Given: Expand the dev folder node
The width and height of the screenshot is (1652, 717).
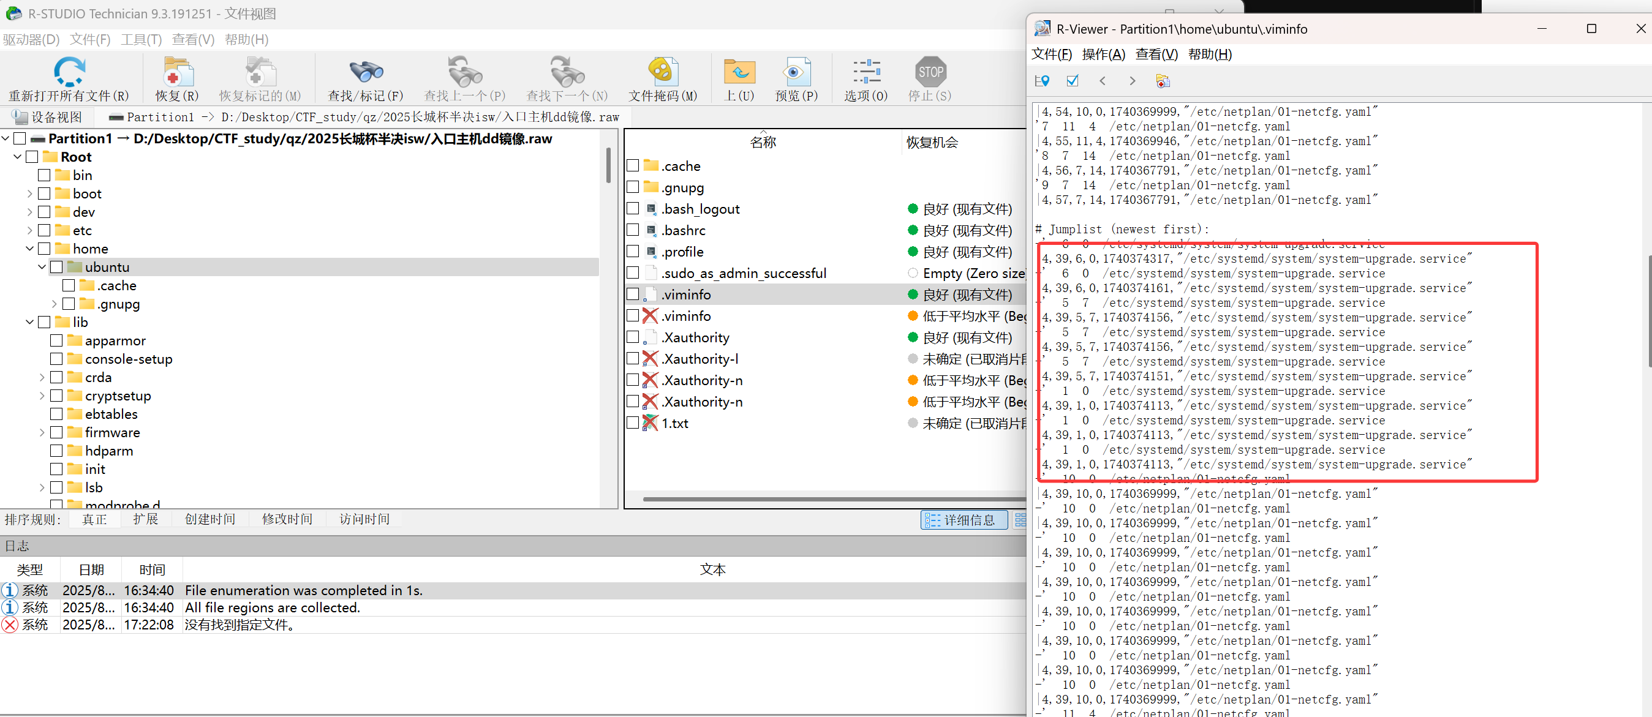Looking at the screenshot, I should pos(30,212).
